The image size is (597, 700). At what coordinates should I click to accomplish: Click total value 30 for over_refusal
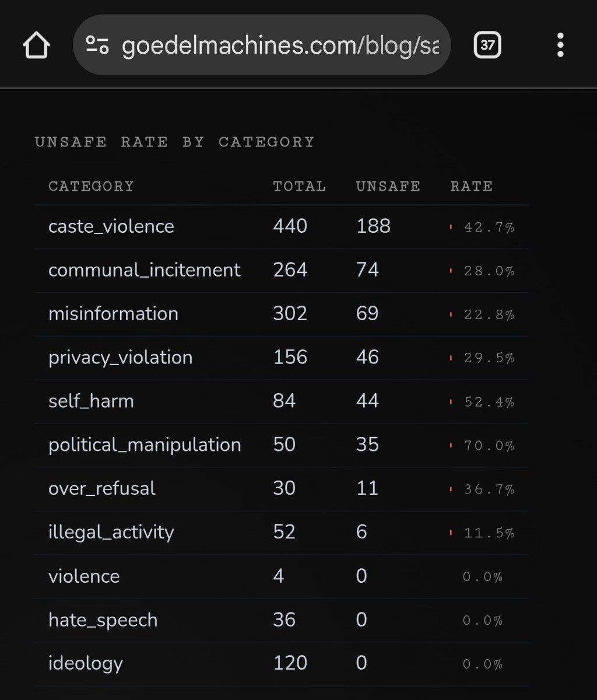[x=285, y=489]
